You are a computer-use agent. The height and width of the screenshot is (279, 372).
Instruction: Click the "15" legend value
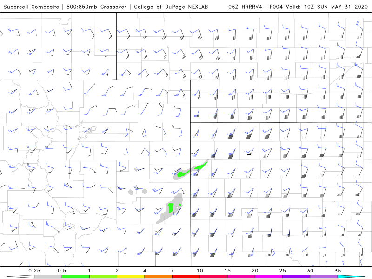tap(227, 271)
